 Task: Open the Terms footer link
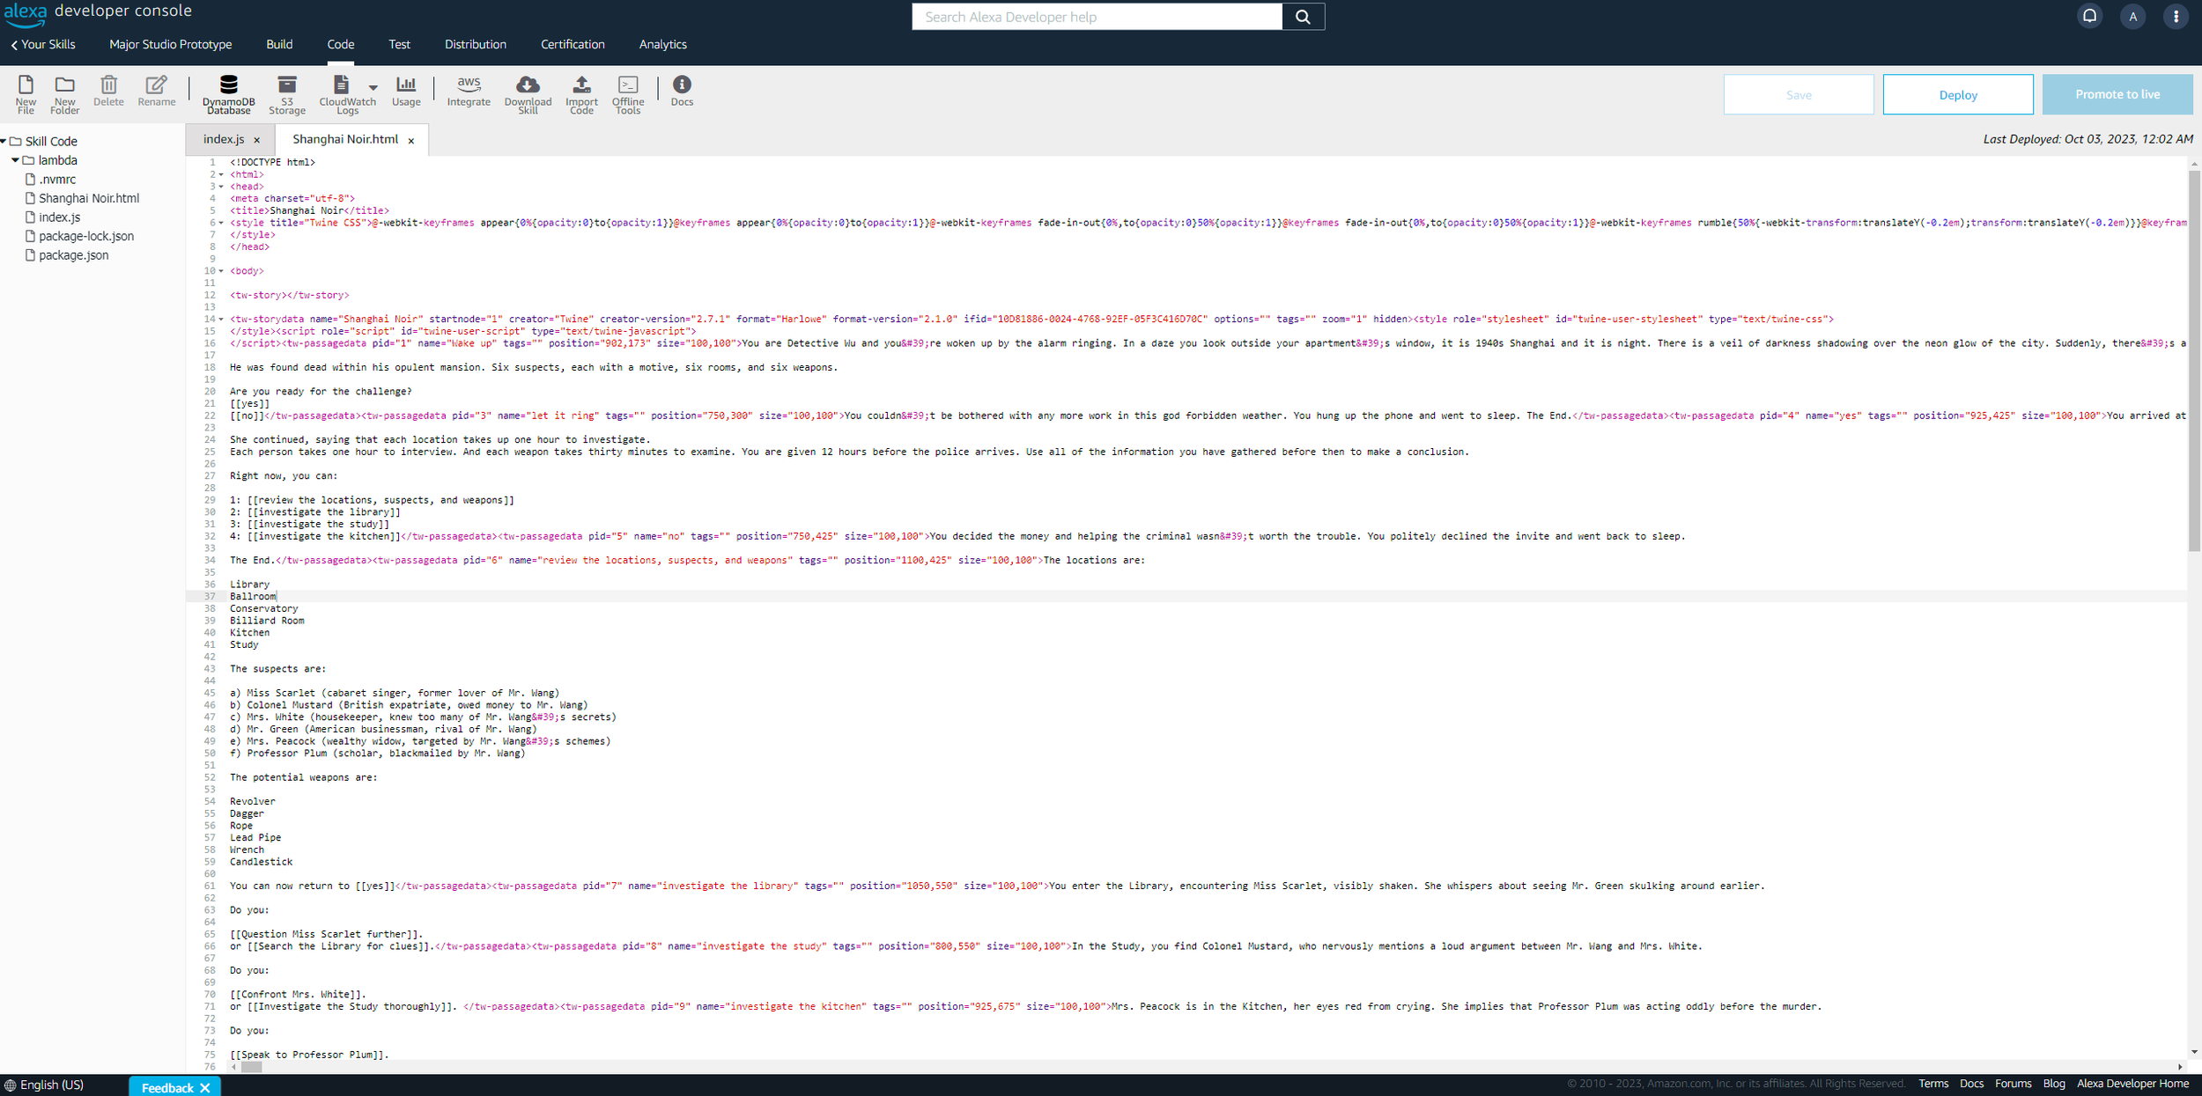pos(1933,1084)
